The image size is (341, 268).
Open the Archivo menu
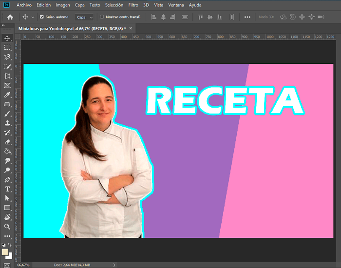point(24,5)
